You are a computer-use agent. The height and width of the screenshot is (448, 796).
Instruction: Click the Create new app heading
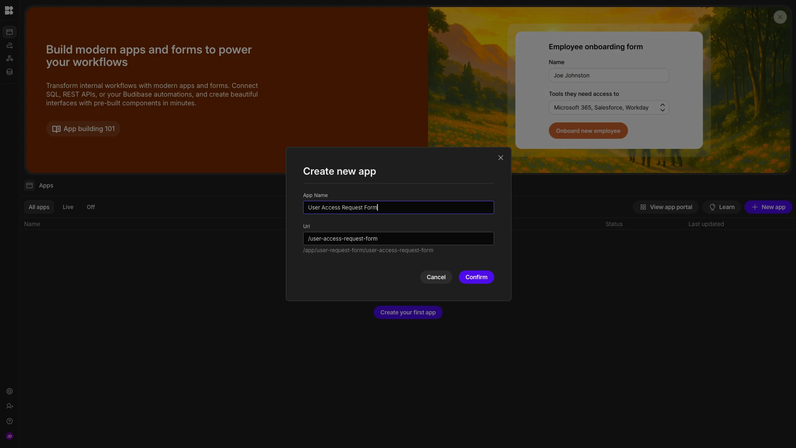(x=339, y=171)
